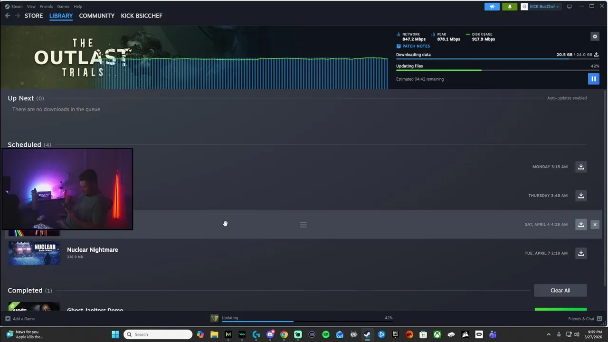Screen dimensions: 608x342
Task: Enter Big Picture mode via monitor icon
Action: point(569,7)
